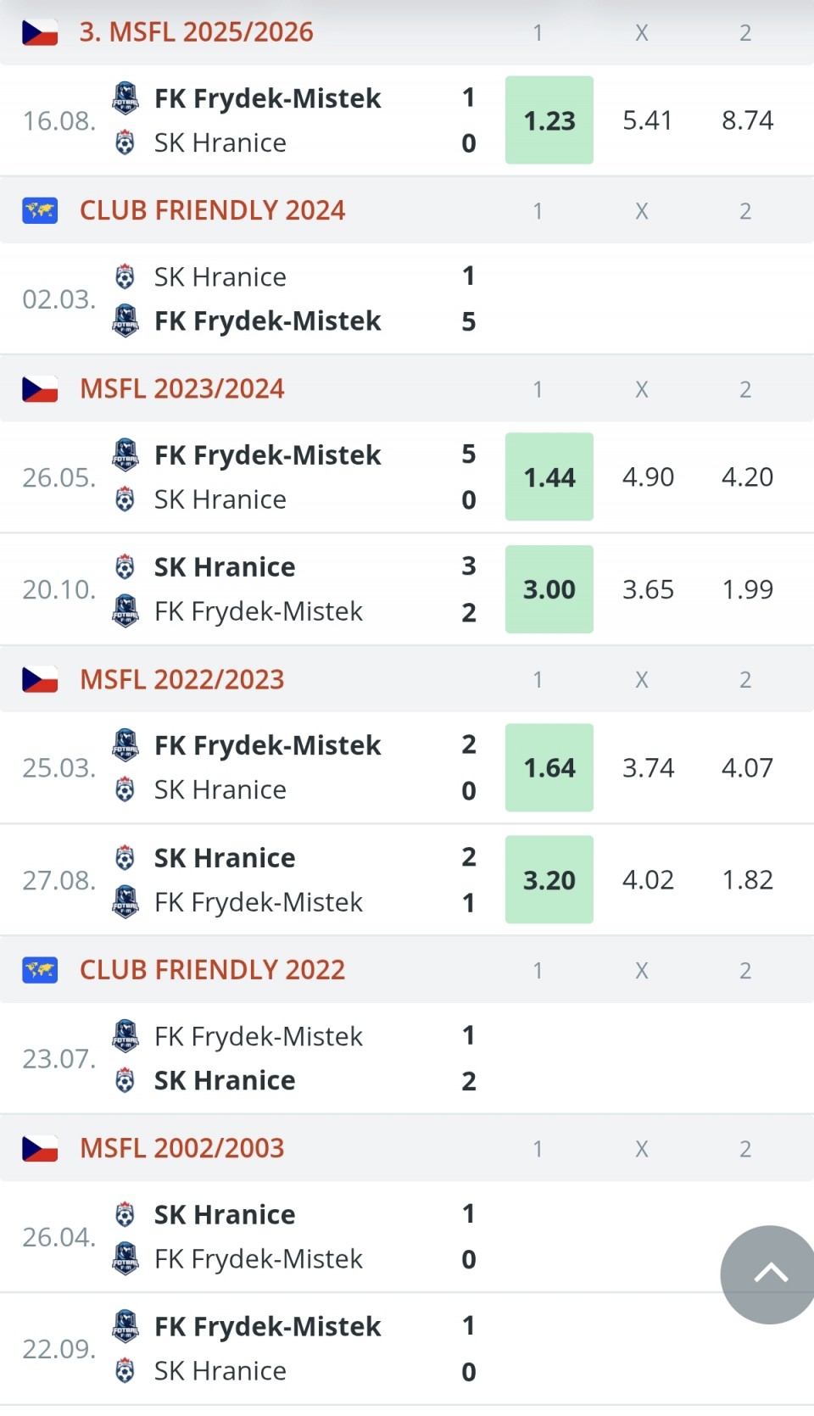Screen dimensions: 814x1416
Task: Click FK Frydek-Mistek crest in 16.08. match
Action: click(x=125, y=98)
